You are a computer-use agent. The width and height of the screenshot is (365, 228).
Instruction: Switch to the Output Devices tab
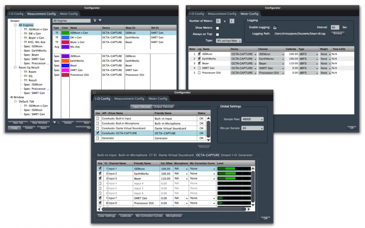(163, 107)
